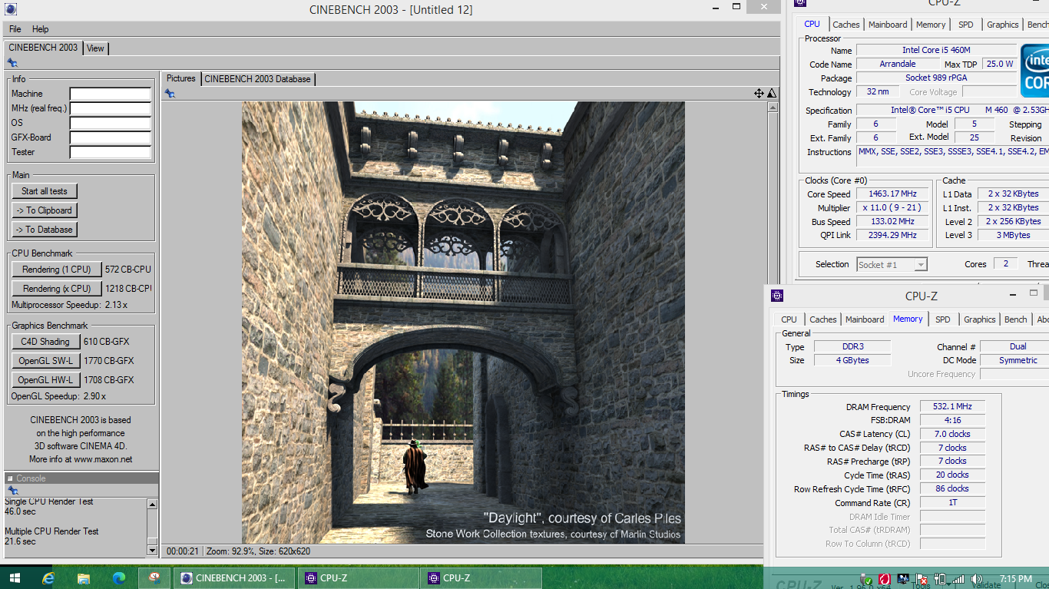Click the Start all tests button
This screenshot has height=589, width=1049.
coord(45,191)
